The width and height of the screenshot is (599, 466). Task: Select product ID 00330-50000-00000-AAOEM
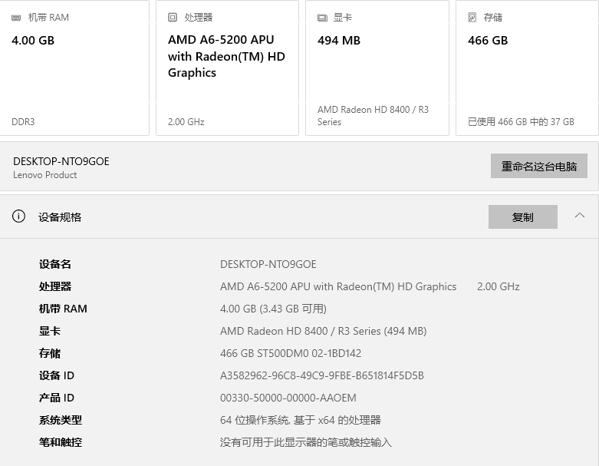(x=288, y=398)
